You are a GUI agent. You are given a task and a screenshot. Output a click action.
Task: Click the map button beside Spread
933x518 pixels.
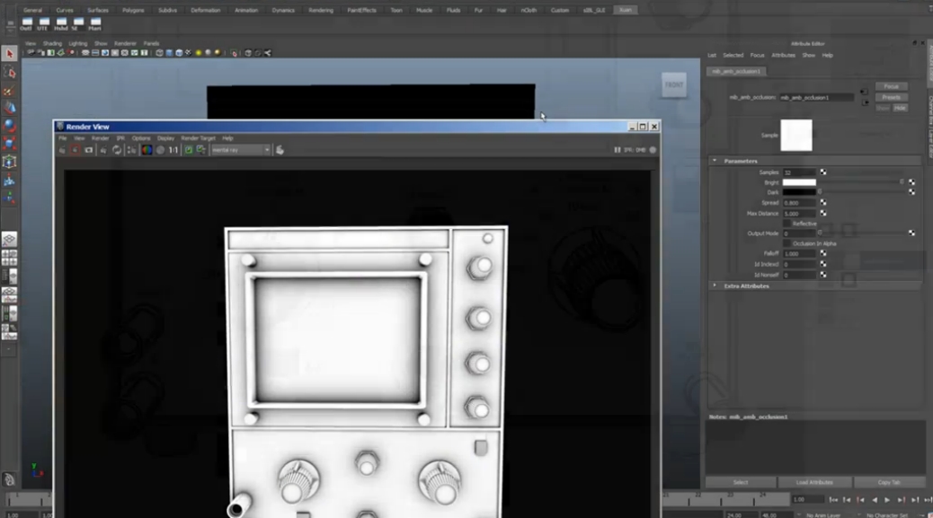coord(823,203)
